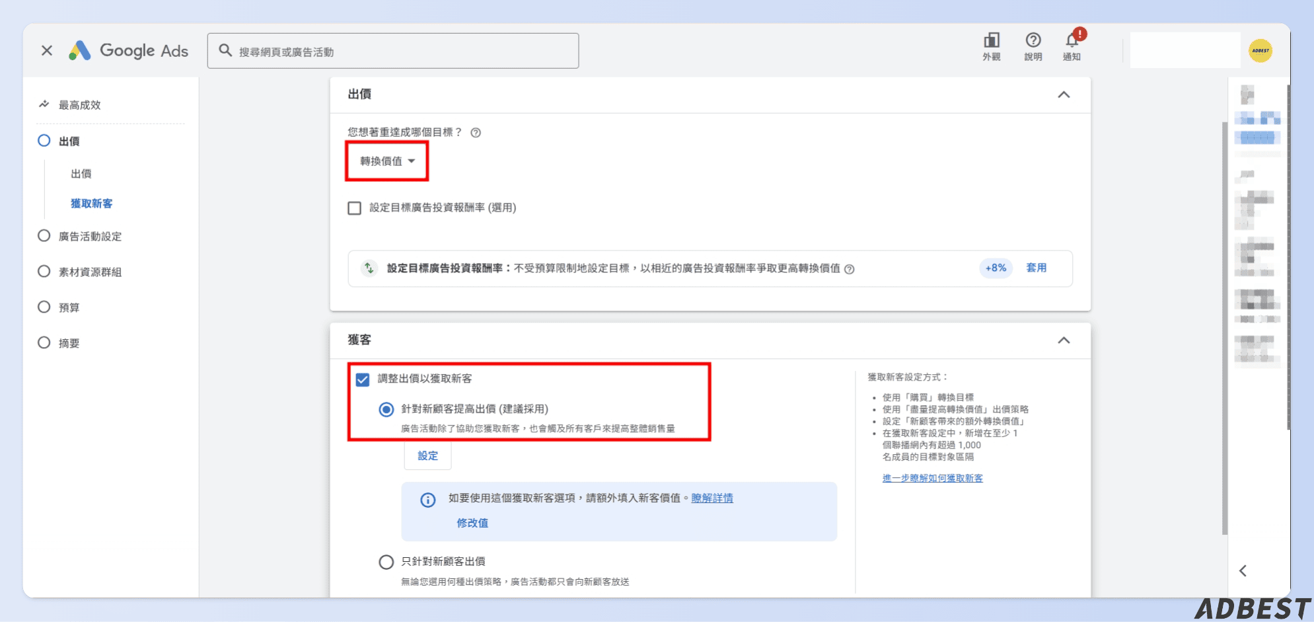Uncheck 調整出價以獲取新客 checkbox
This screenshot has width=1314, height=622.
362,379
